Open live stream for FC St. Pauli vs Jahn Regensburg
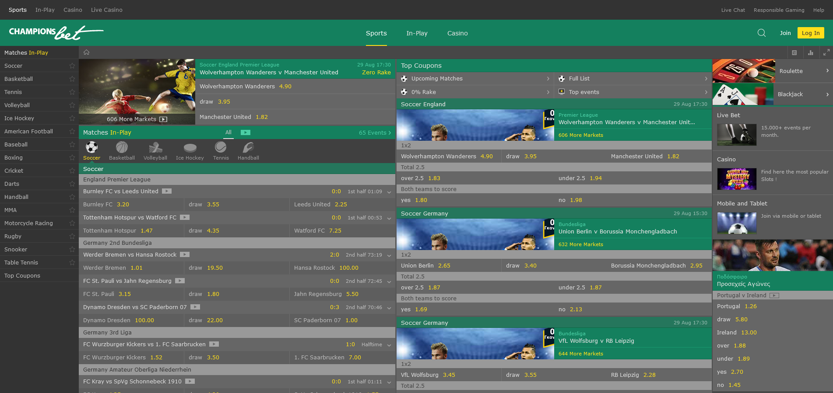833x393 pixels. (x=180, y=281)
